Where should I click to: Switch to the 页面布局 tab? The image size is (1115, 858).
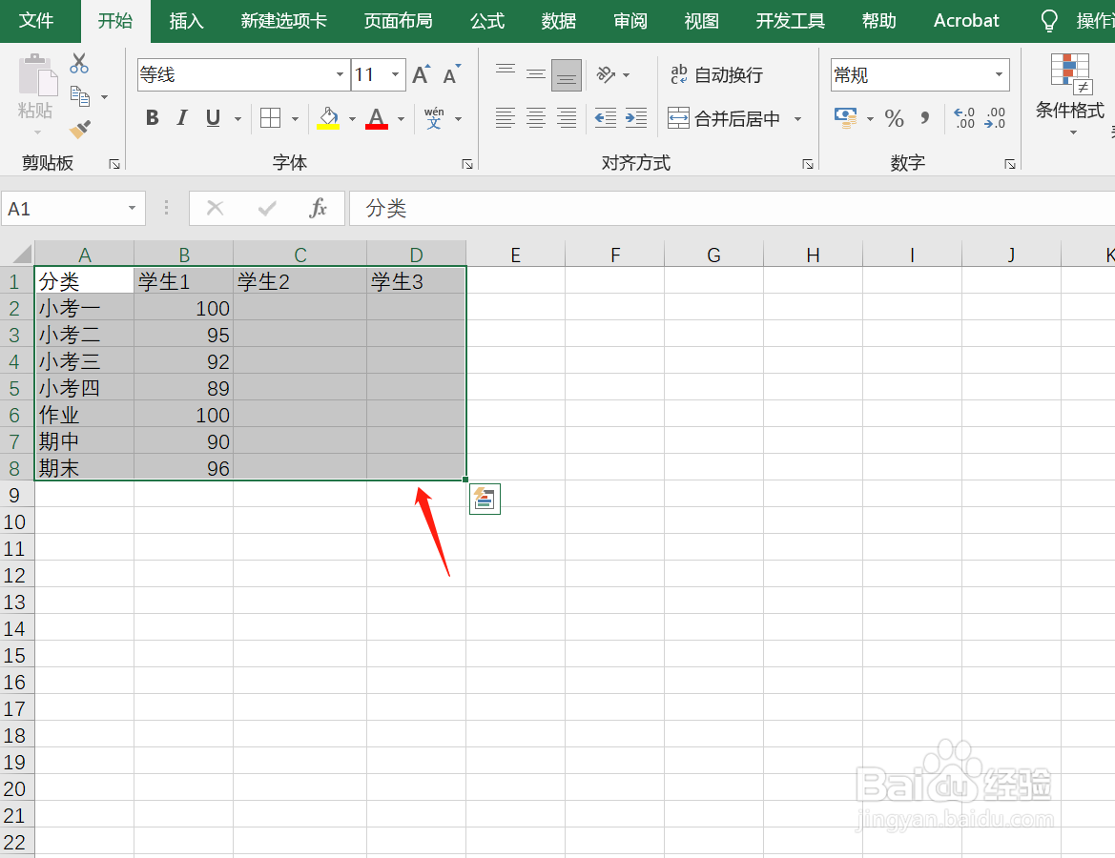[399, 21]
